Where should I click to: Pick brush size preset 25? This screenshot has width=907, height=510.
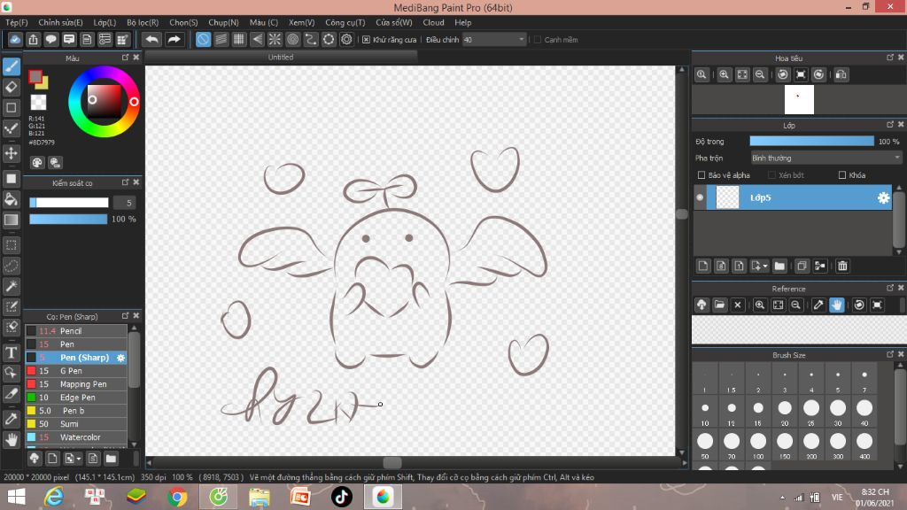pyautogui.click(x=811, y=411)
